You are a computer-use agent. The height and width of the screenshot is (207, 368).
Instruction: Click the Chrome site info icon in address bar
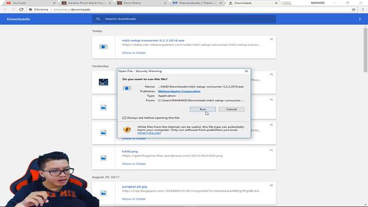point(30,10)
